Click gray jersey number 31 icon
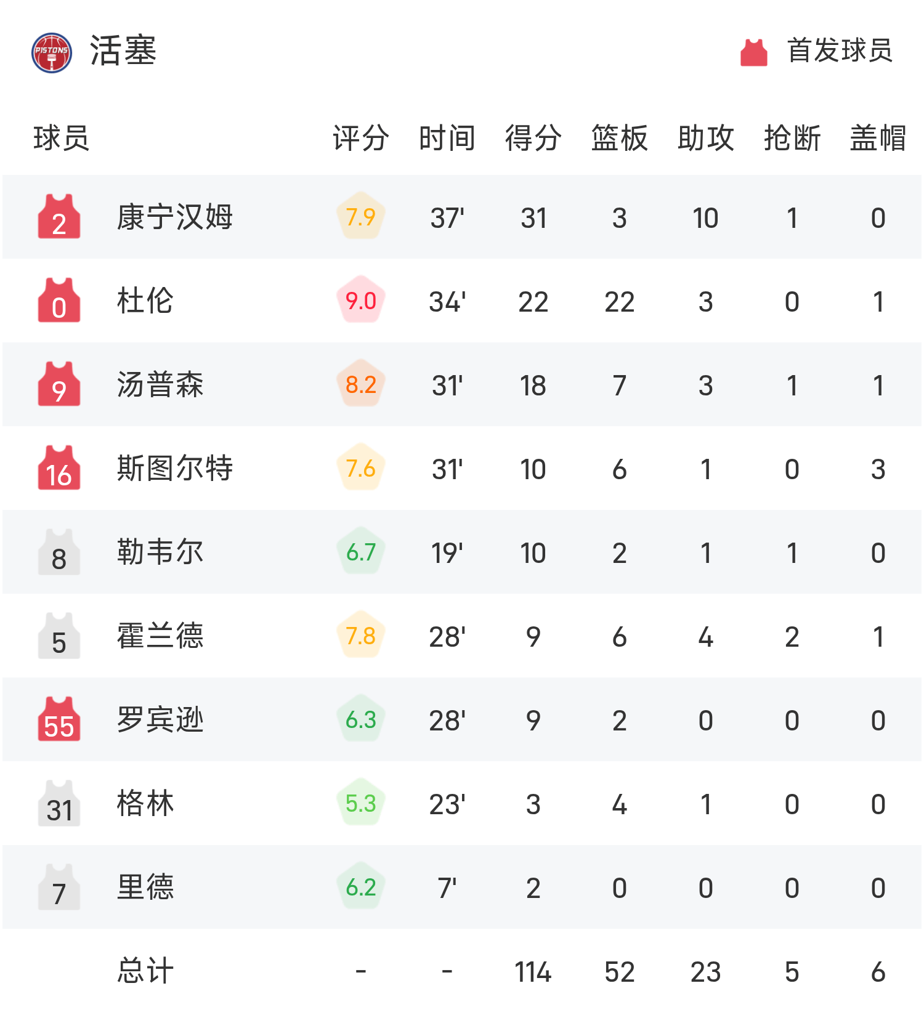The height and width of the screenshot is (1015, 924). [59, 804]
